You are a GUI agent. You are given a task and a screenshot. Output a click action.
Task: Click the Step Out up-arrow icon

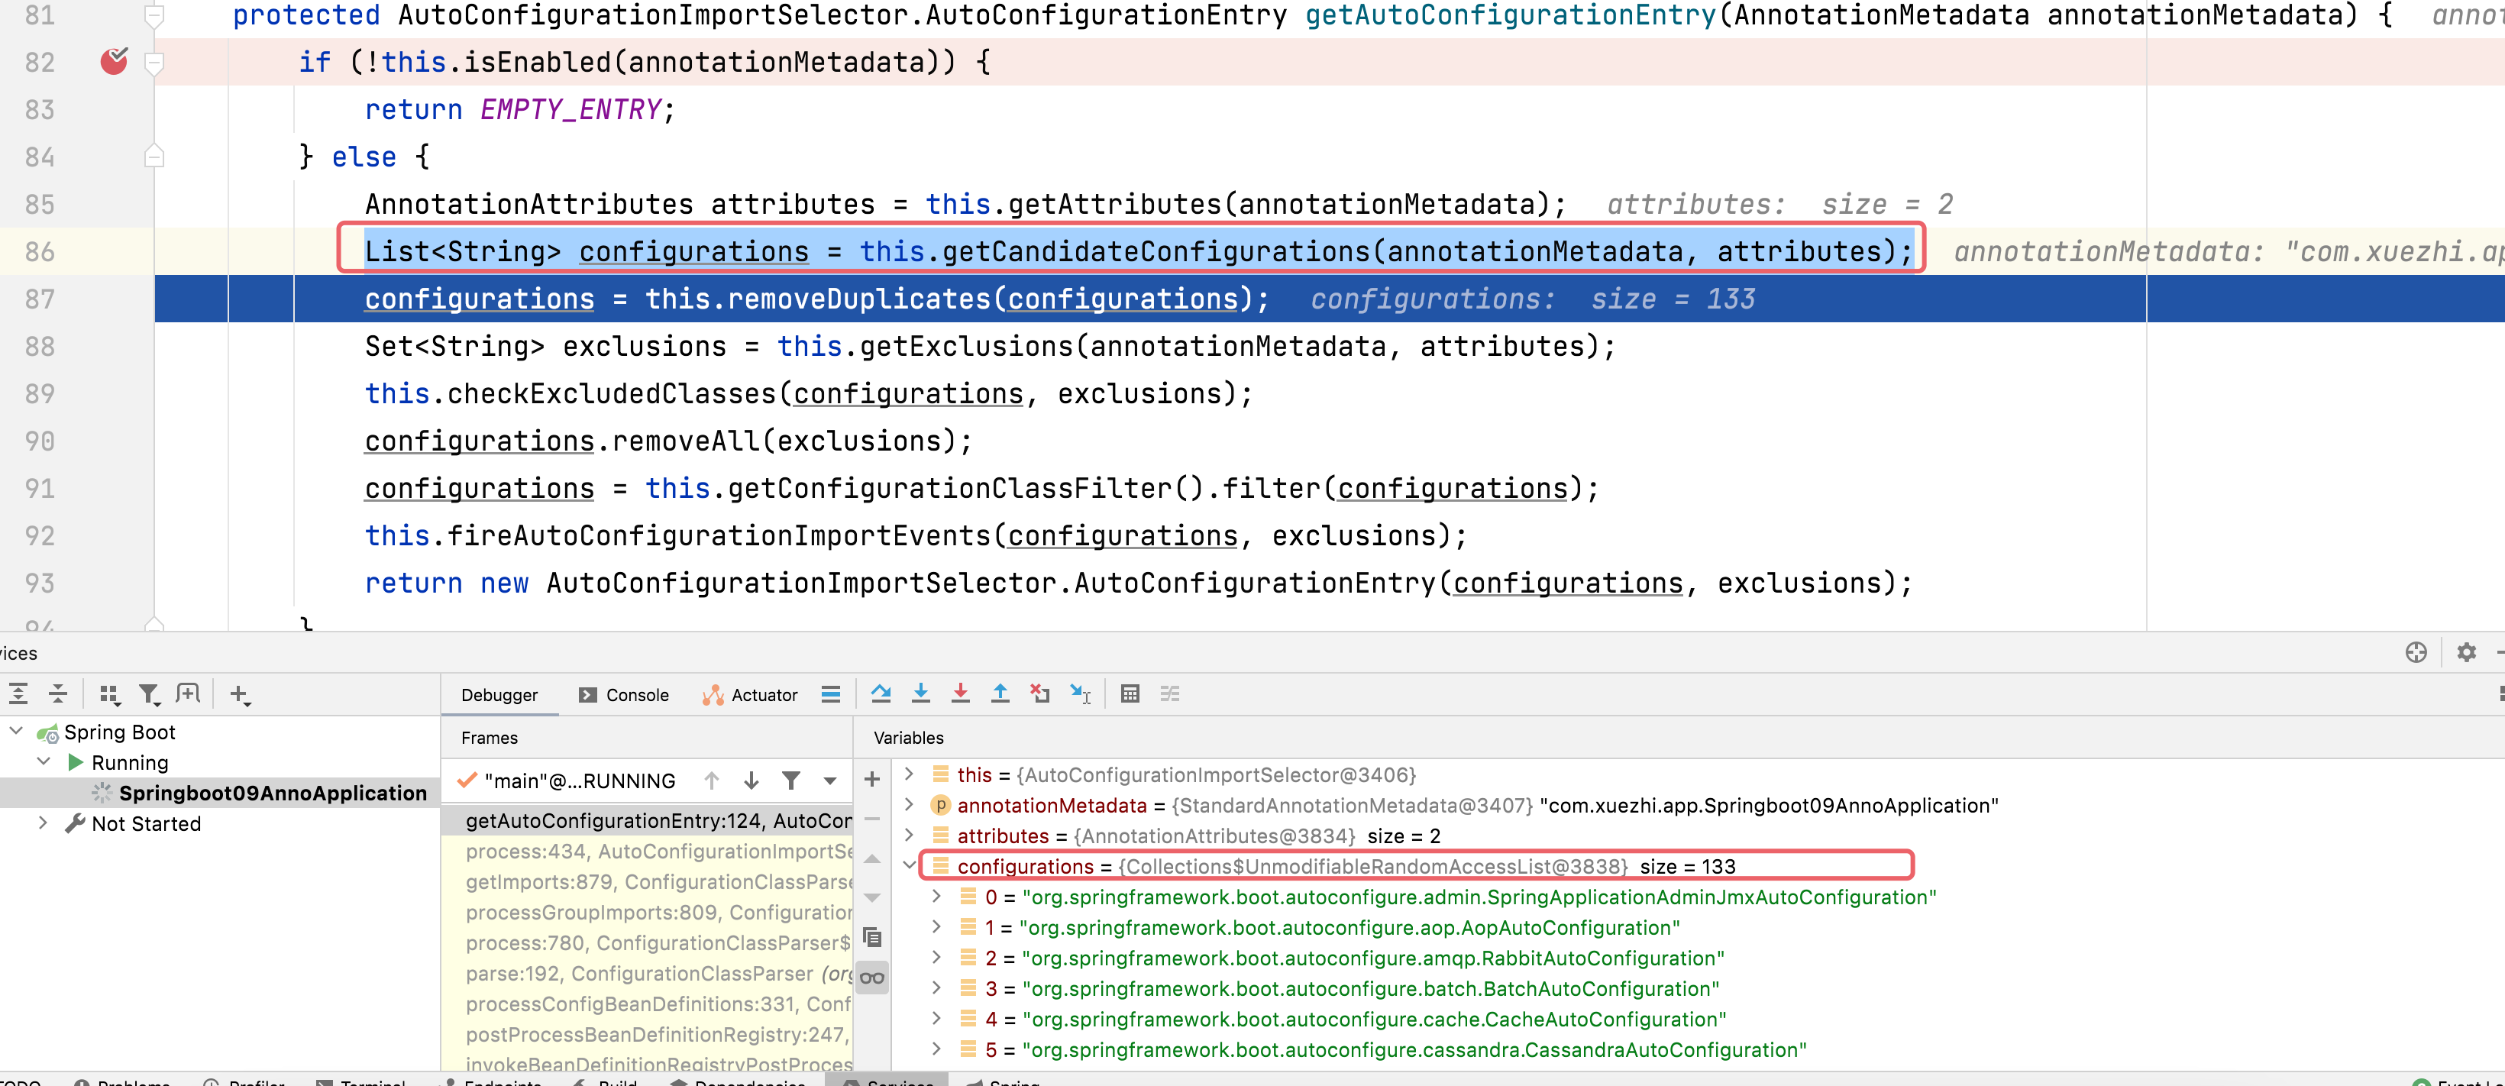tap(1000, 693)
